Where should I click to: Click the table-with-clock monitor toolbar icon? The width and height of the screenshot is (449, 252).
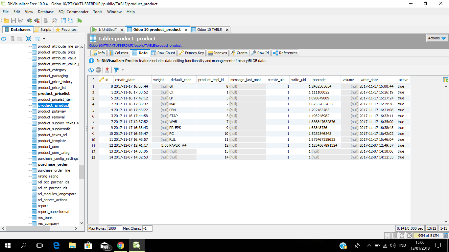point(63,20)
